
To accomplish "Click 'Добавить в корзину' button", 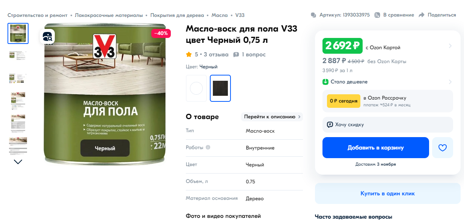I will click(376, 148).
